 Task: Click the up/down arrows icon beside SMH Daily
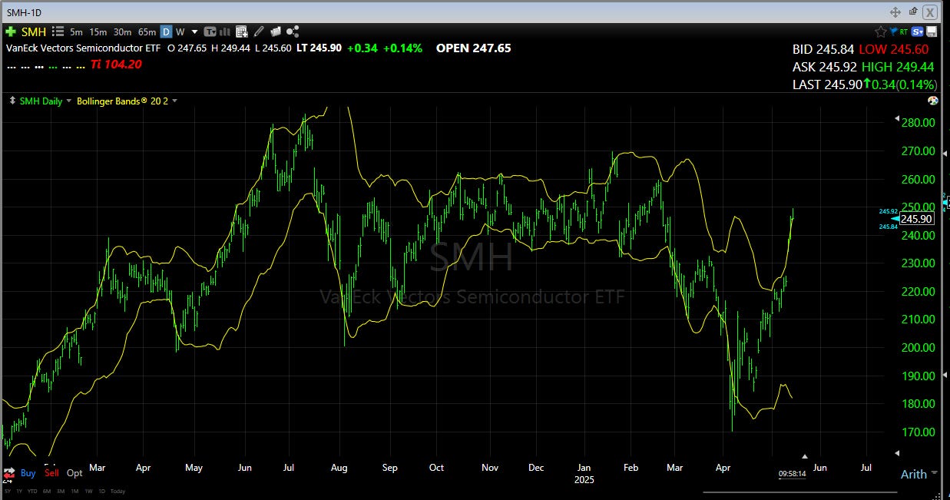coord(12,101)
